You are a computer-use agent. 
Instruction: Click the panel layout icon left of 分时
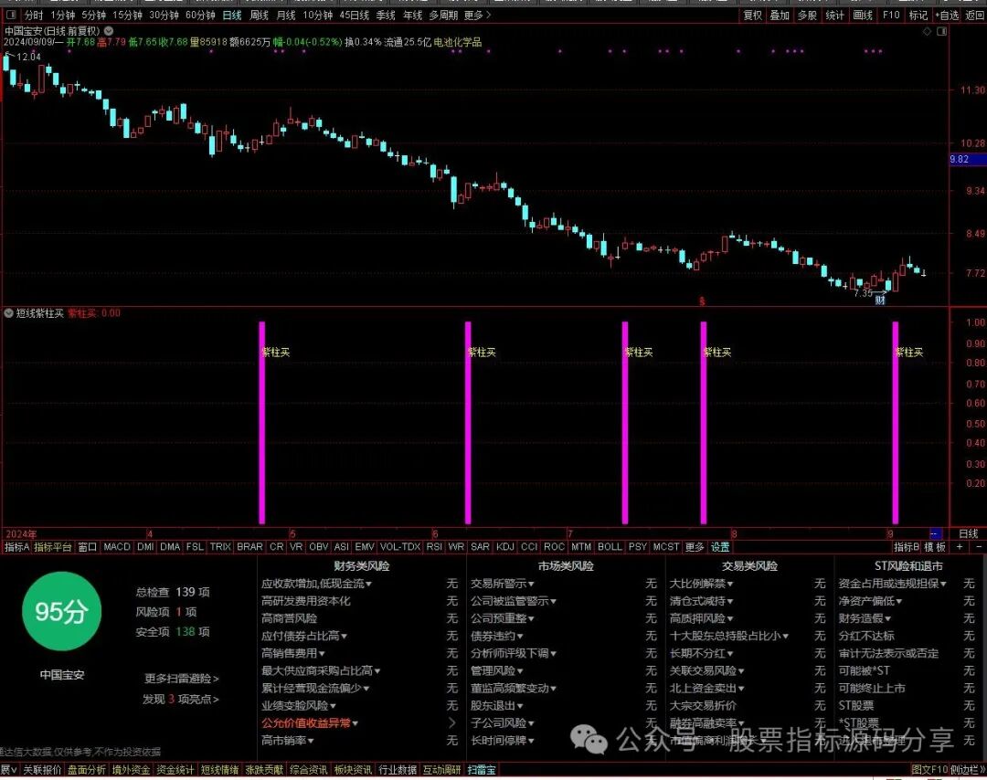point(11,15)
